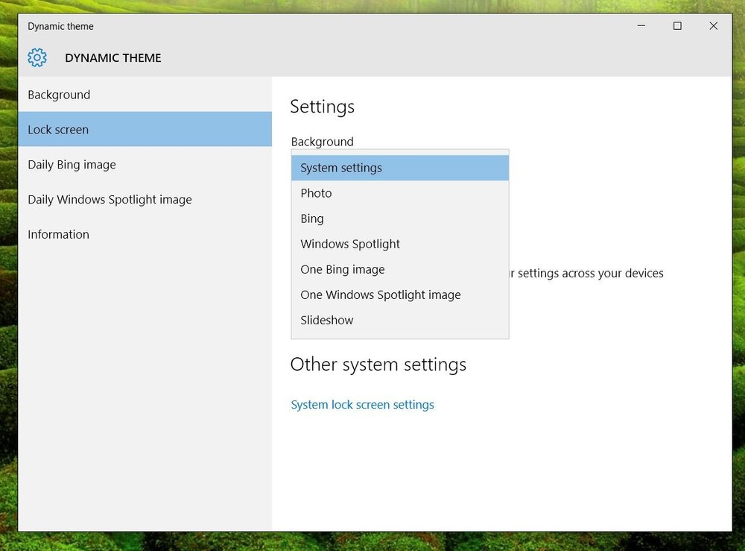Select One Bing image option
The width and height of the screenshot is (745, 551).
point(343,269)
